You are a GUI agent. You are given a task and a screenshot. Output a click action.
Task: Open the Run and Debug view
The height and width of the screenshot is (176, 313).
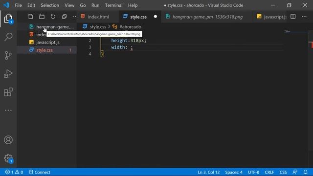(x=8, y=74)
